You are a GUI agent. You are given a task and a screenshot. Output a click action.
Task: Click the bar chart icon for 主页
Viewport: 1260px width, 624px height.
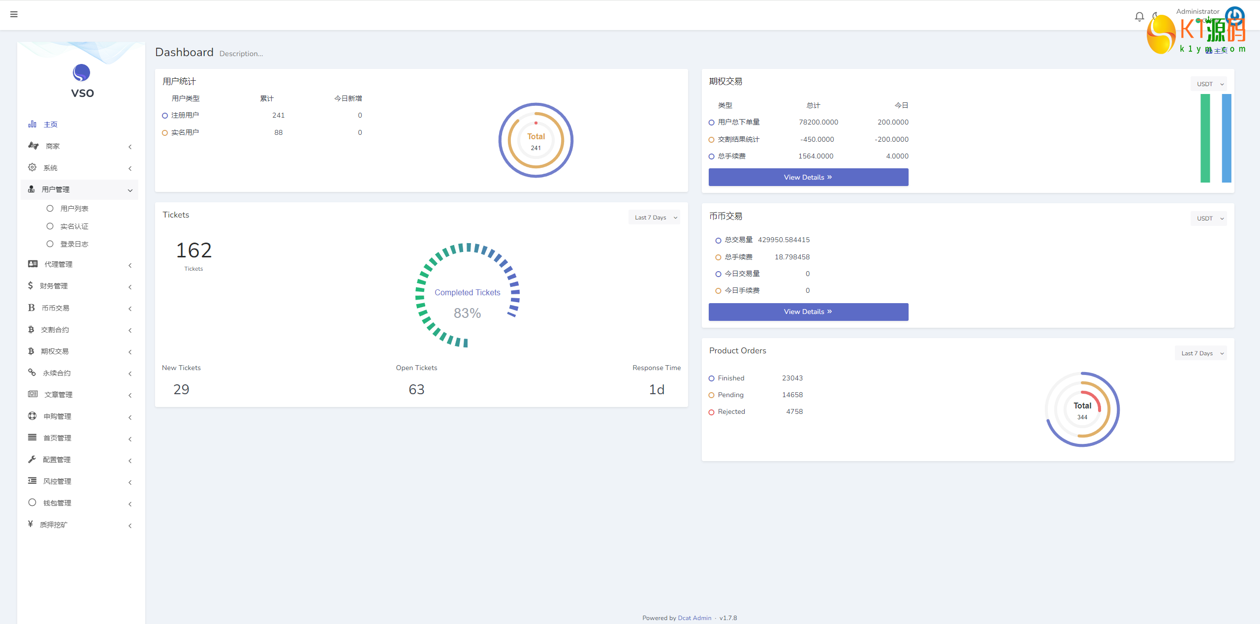(x=32, y=124)
